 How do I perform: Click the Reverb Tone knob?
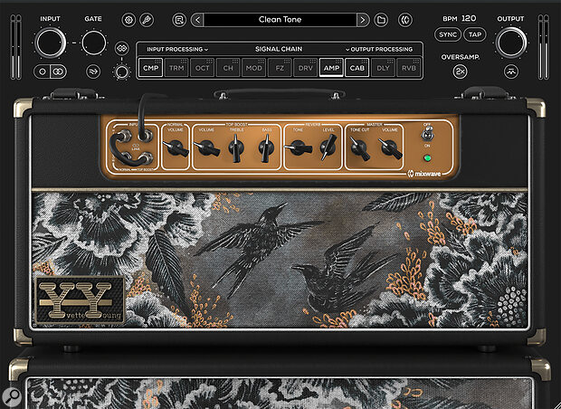[x=299, y=148]
